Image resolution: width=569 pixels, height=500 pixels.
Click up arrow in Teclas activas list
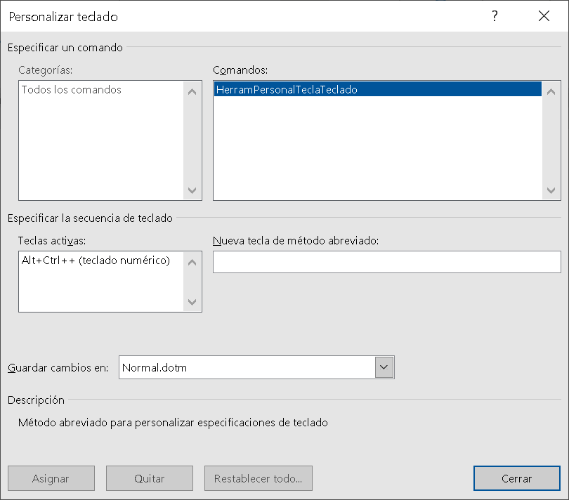pyautogui.click(x=192, y=263)
